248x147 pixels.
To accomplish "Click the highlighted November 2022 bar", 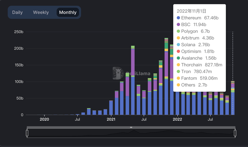I will [x=233, y=98].
